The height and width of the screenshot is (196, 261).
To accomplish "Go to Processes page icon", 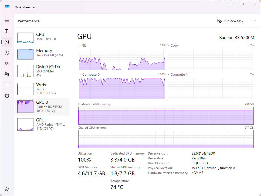I will (7, 31).
